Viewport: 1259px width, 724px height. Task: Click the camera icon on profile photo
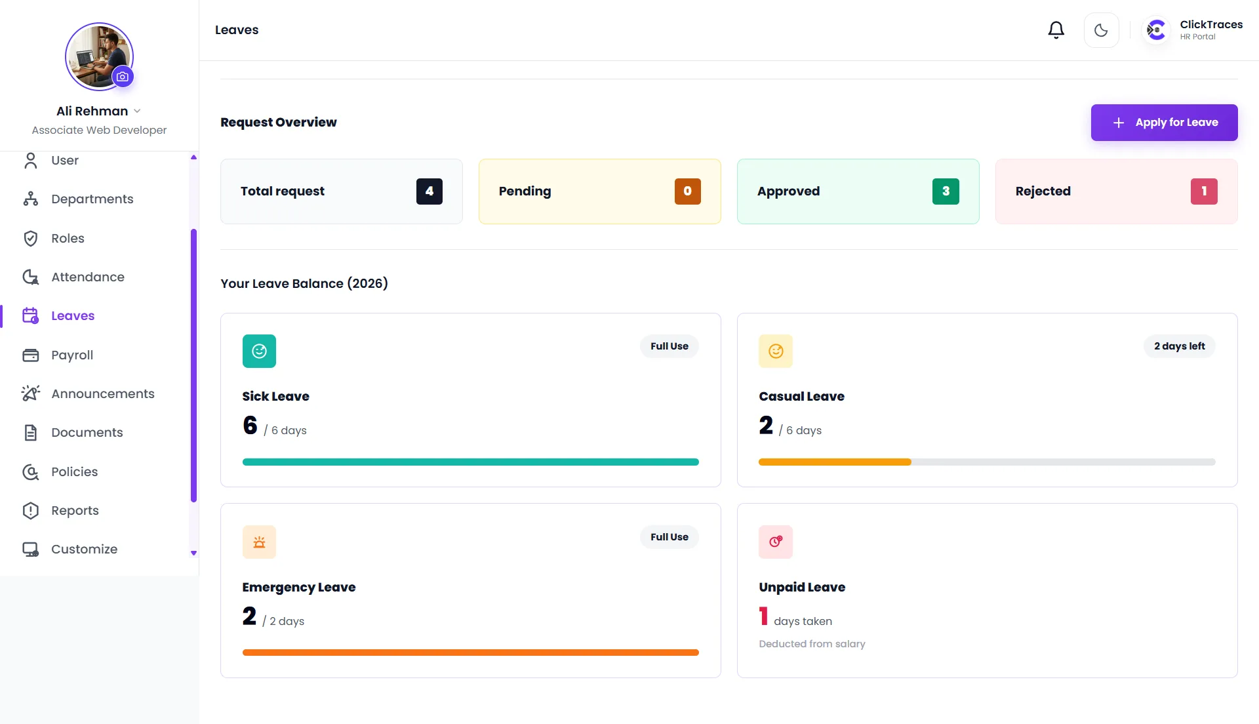[x=123, y=77]
